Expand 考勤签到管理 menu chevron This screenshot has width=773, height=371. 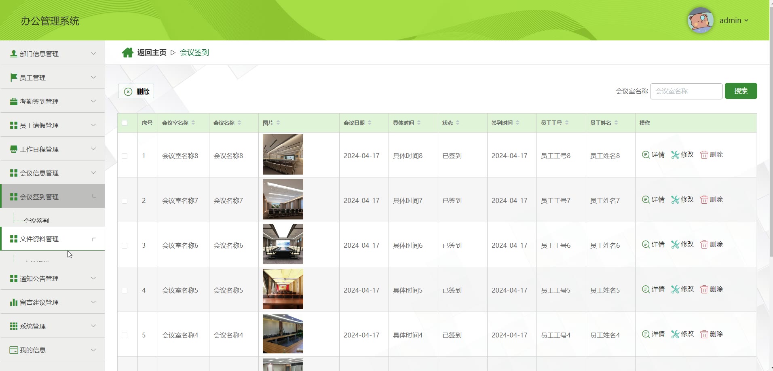pos(93,101)
